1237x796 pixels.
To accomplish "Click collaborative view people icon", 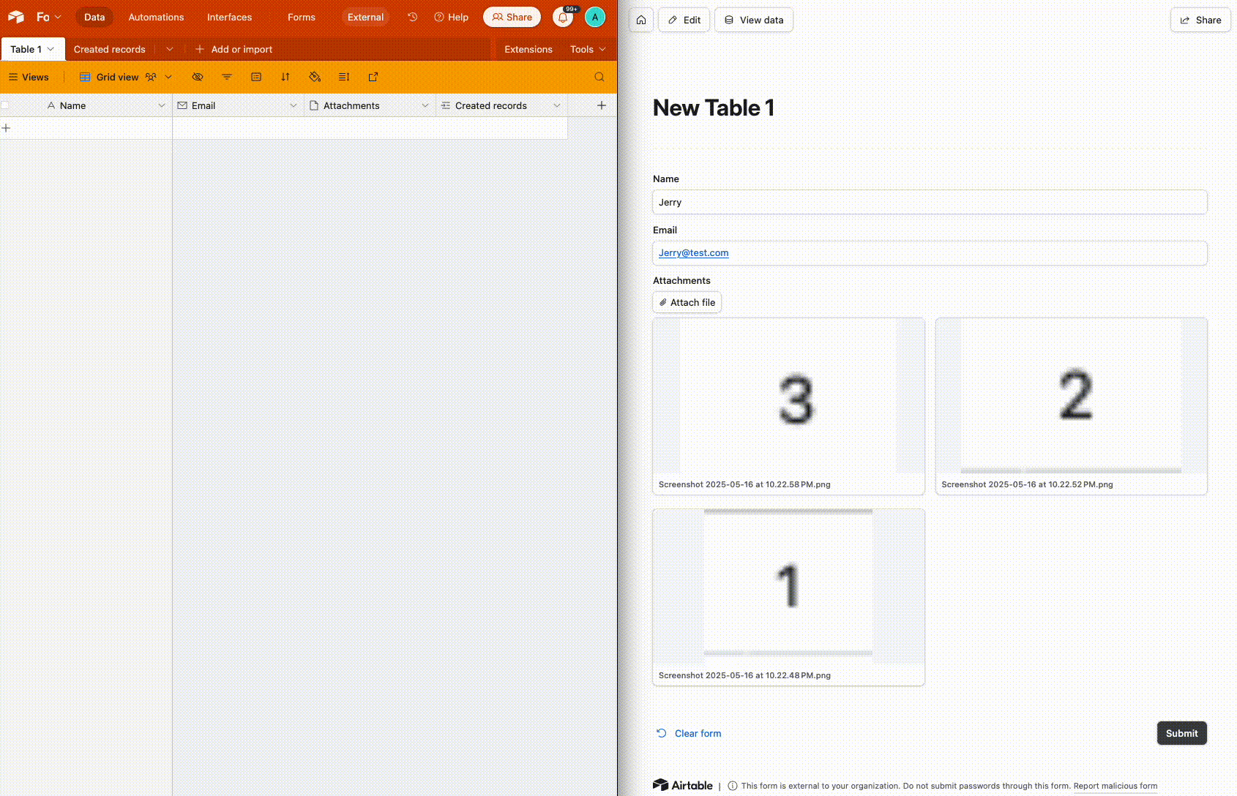I will point(151,77).
